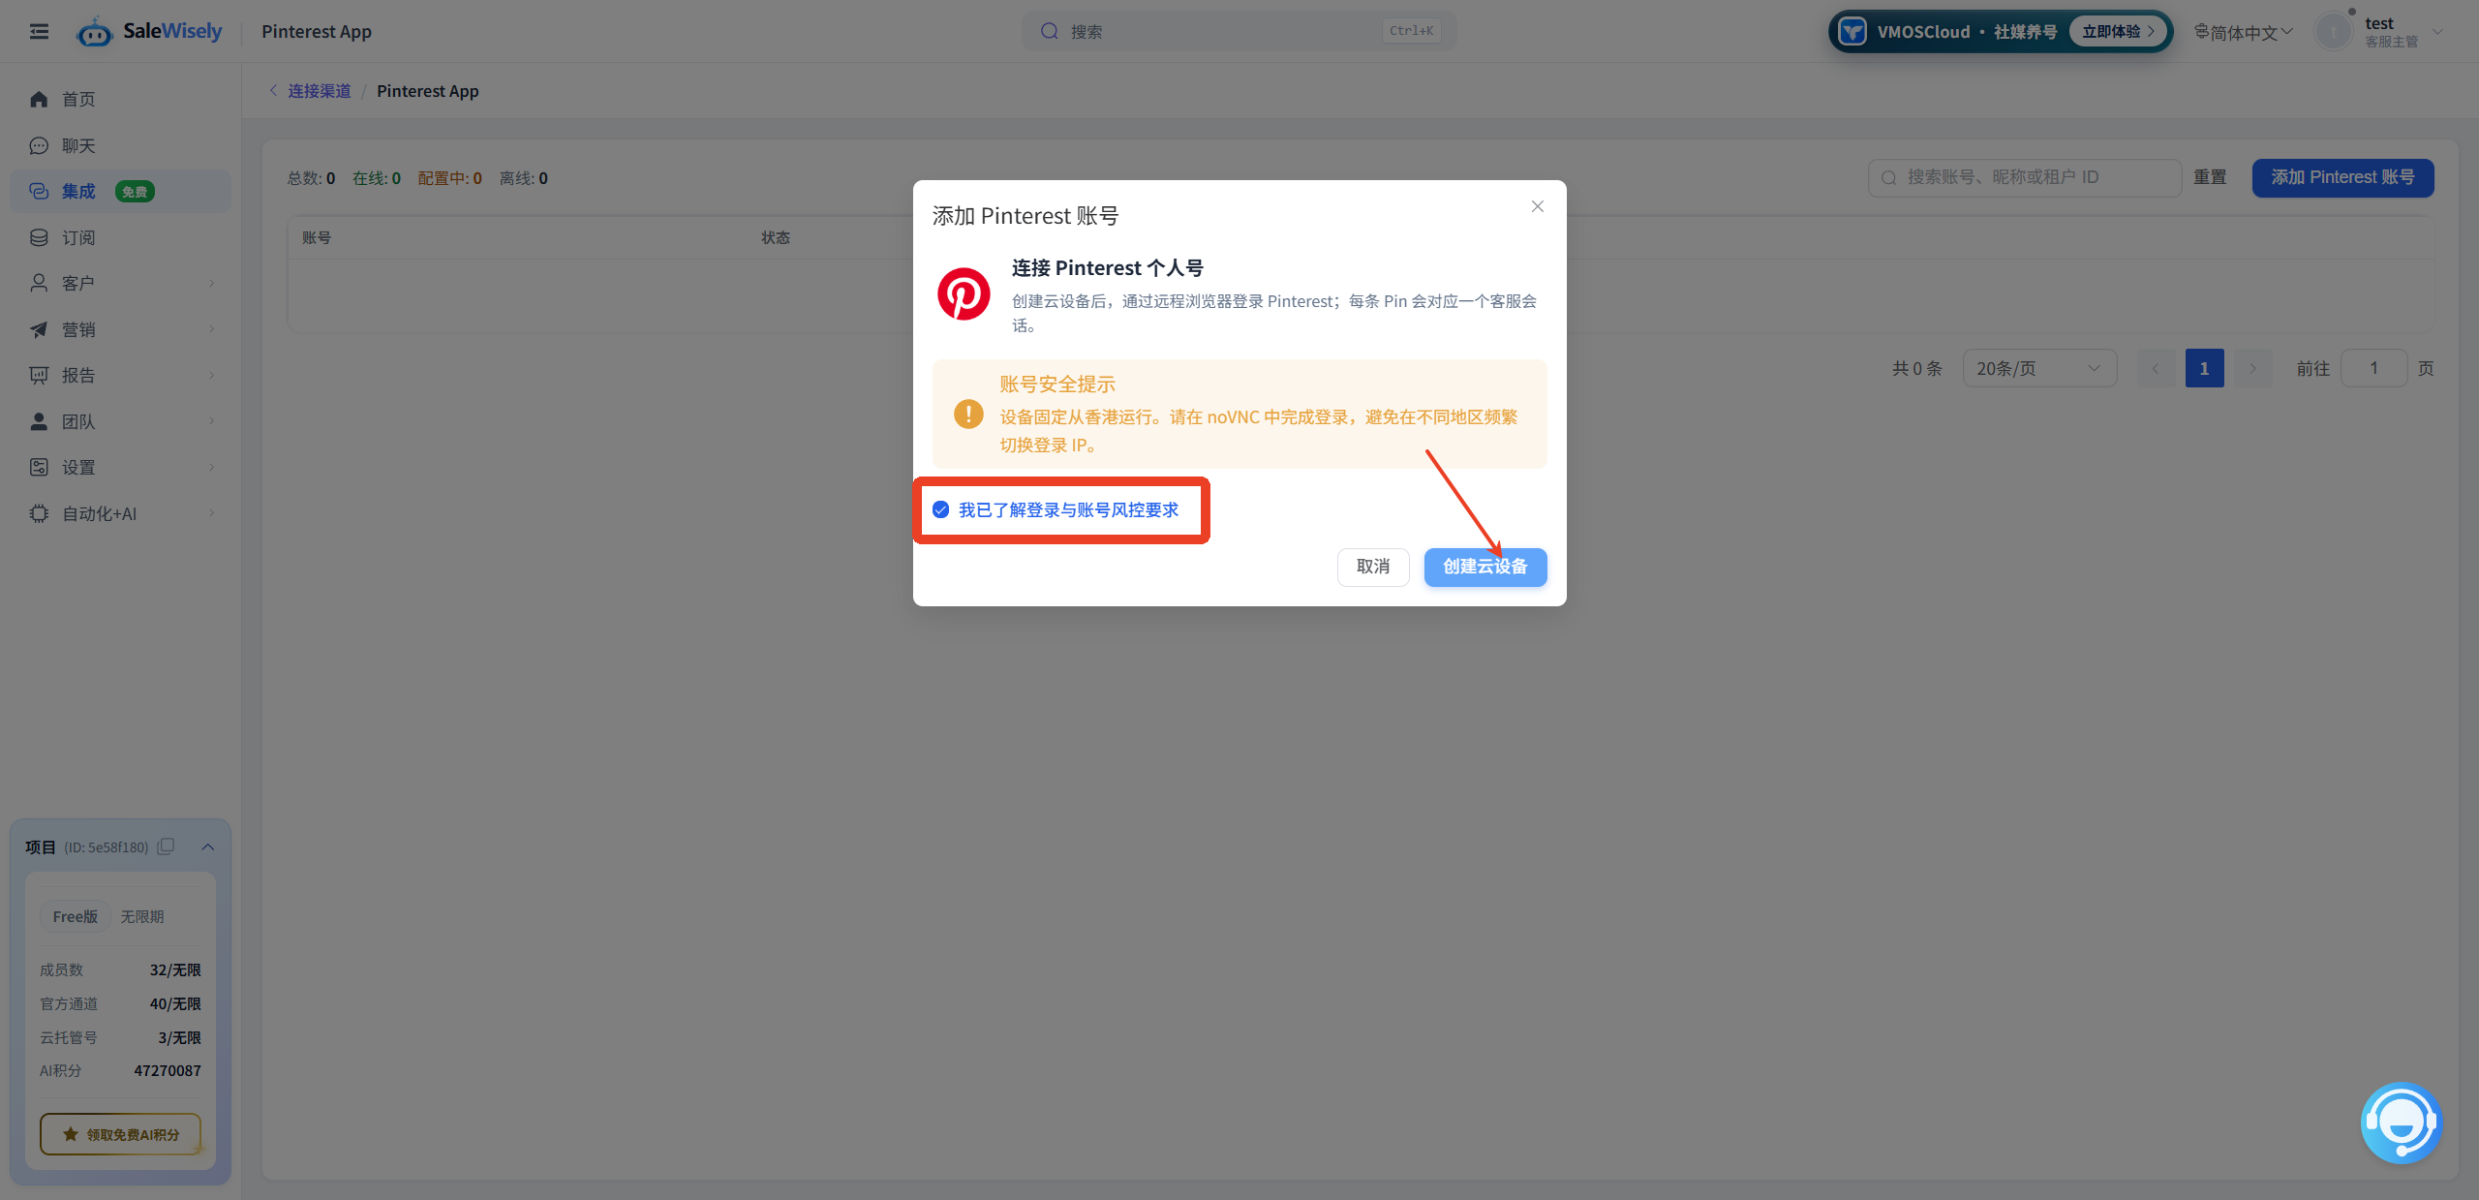Click 领取免费AI积分 button
Image resolution: width=2479 pixels, height=1200 pixels.
tap(120, 1134)
